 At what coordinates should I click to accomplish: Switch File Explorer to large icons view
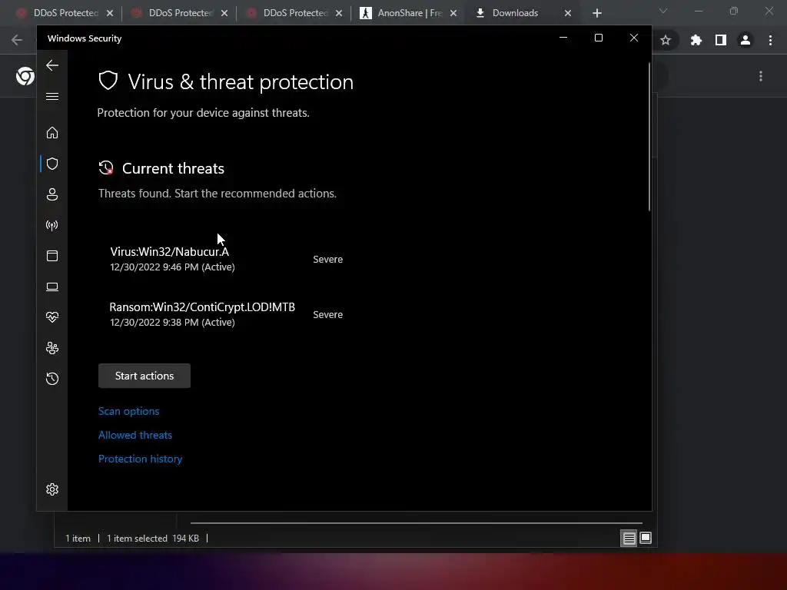pyautogui.click(x=646, y=538)
